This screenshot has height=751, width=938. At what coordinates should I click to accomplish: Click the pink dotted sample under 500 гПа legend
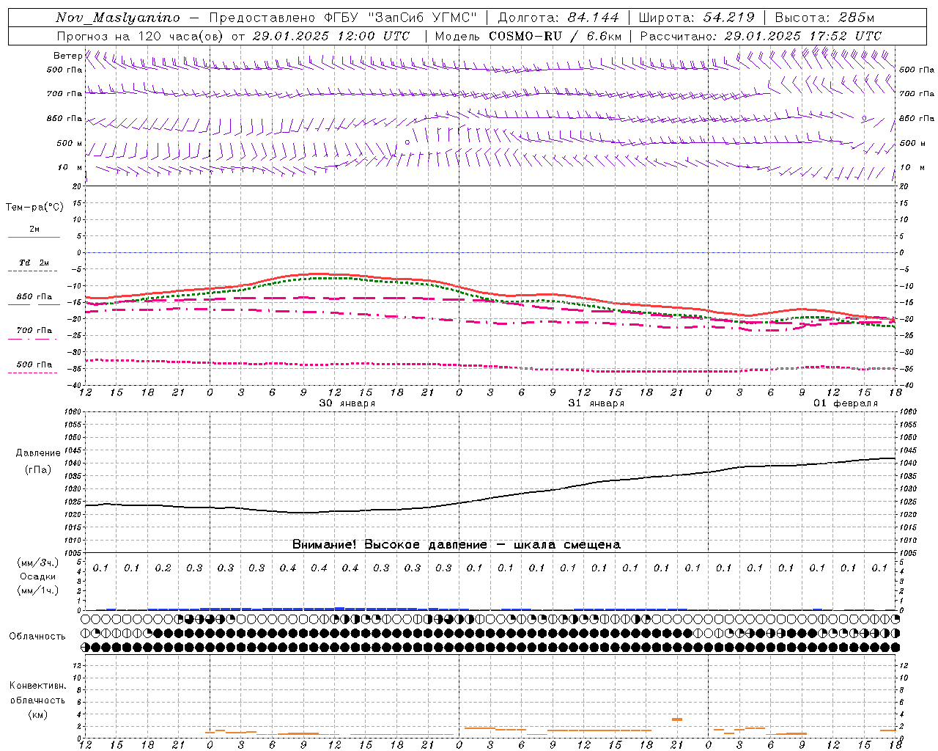32,373
